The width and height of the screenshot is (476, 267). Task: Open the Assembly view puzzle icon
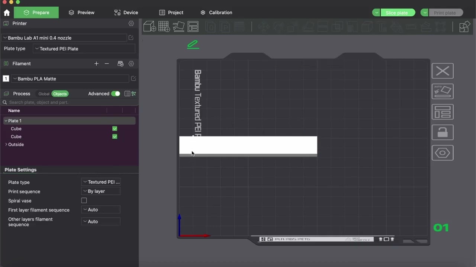coord(464,26)
